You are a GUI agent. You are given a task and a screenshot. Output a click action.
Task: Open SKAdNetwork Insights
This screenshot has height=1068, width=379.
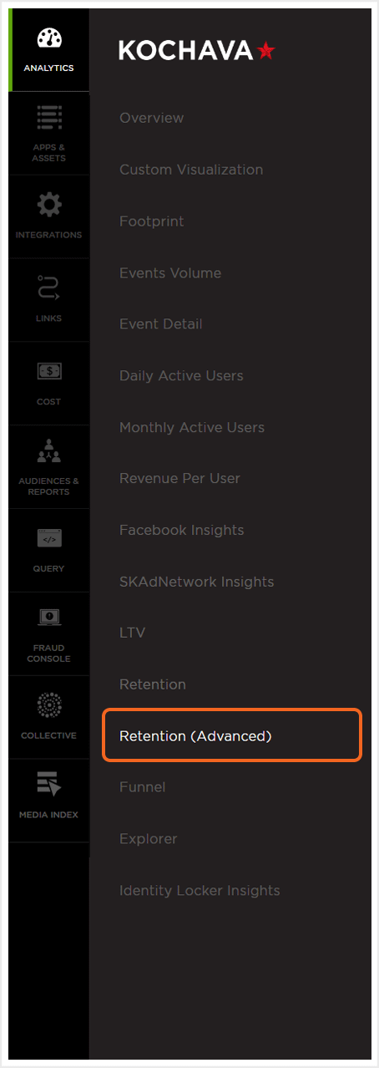click(197, 582)
